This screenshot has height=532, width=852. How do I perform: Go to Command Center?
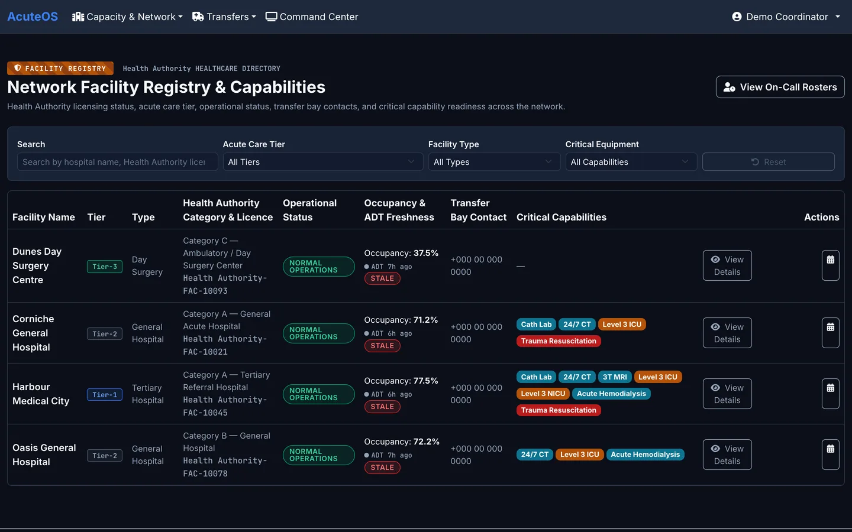pyautogui.click(x=312, y=17)
